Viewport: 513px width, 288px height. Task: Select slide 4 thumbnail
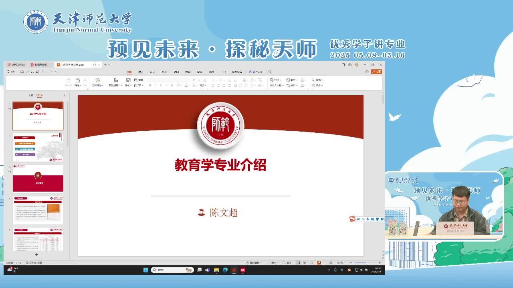pyautogui.click(x=38, y=210)
